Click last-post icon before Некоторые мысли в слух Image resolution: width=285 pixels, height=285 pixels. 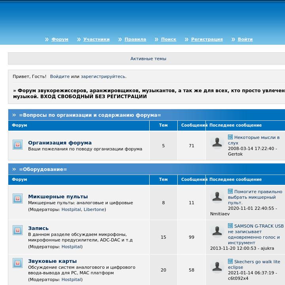click(x=230, y=137)
